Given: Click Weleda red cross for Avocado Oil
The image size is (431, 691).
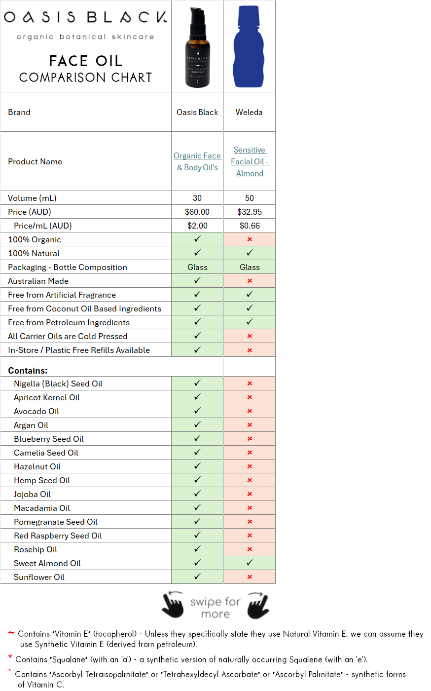Looking at the screenshot, I should tap(250, 411).
